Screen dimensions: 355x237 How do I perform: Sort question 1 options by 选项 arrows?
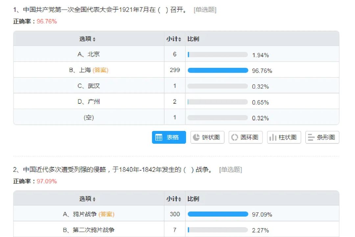click(94, 39)
